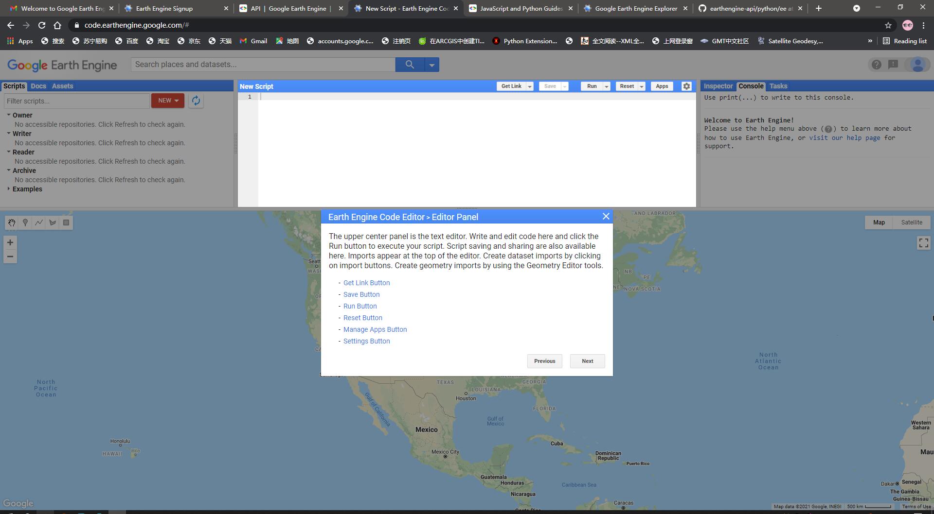Select the draw line geometry tool
Viewport: 934px width, 514px height.
[39, 223]
